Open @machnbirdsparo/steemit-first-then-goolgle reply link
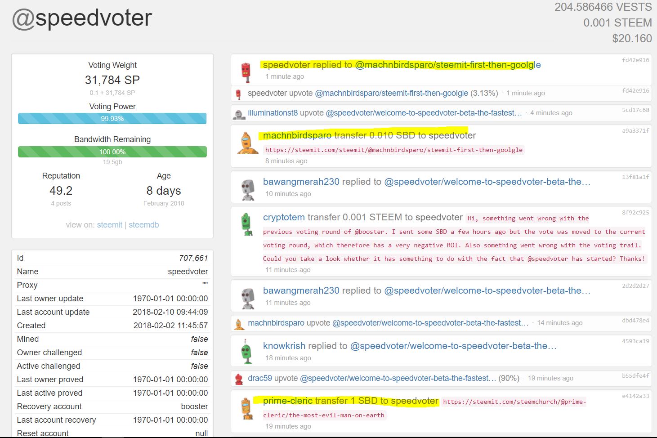 [448, 65]
